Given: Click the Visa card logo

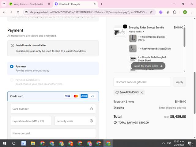Looking at the screenshot, I should [68, 96].
